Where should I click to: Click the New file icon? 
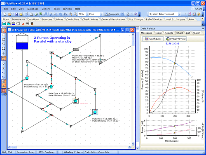click(5, 14)
